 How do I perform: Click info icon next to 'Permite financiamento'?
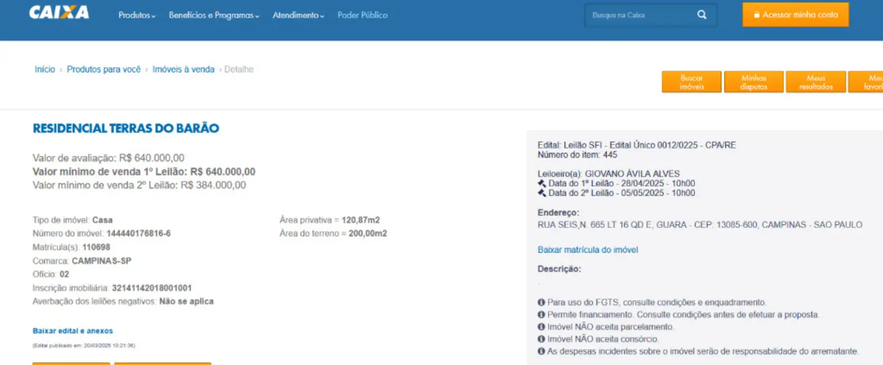point(541,314)
